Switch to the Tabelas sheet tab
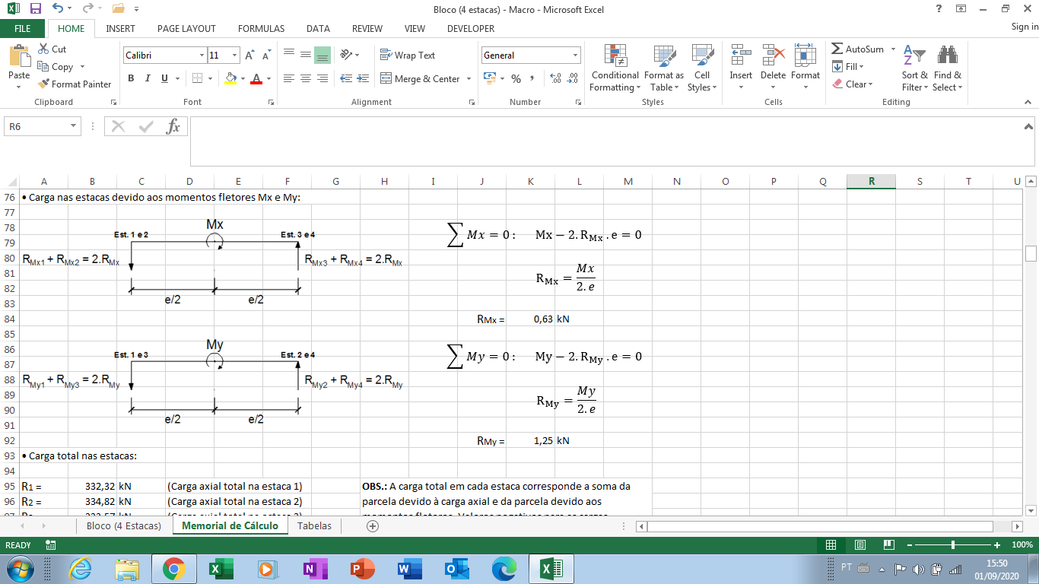1039x584 pixels. (x=314, y=525)
